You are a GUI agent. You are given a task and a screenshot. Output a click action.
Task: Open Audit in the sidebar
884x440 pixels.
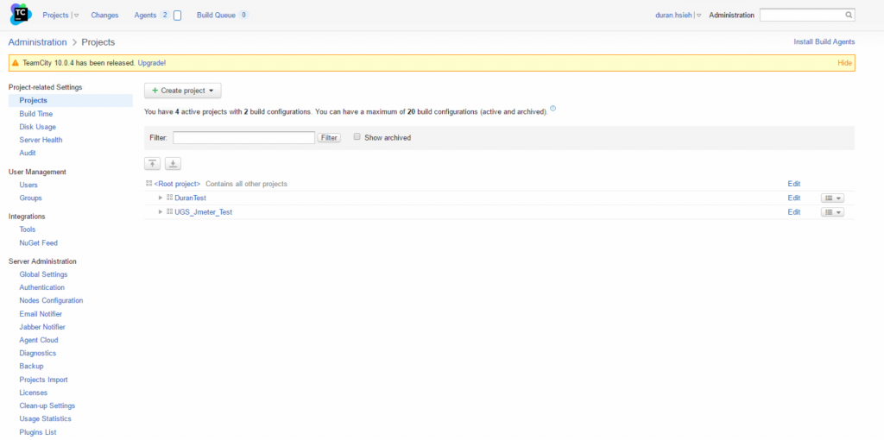click(x=28, y=153)
